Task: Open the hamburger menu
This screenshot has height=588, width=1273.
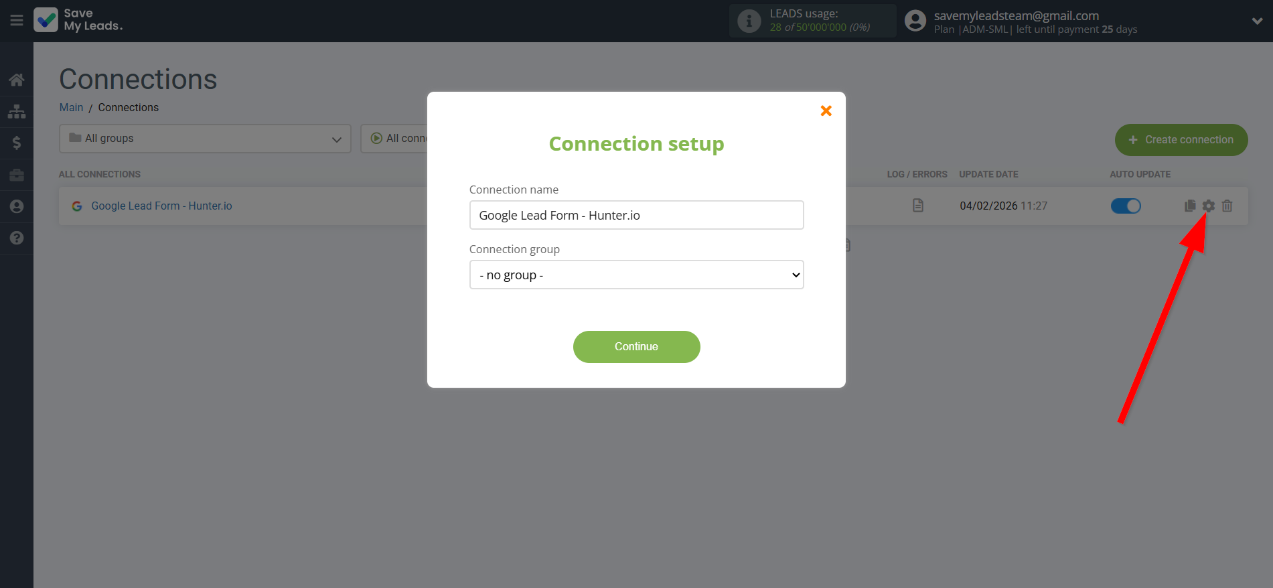Action: tap(17, 21)
